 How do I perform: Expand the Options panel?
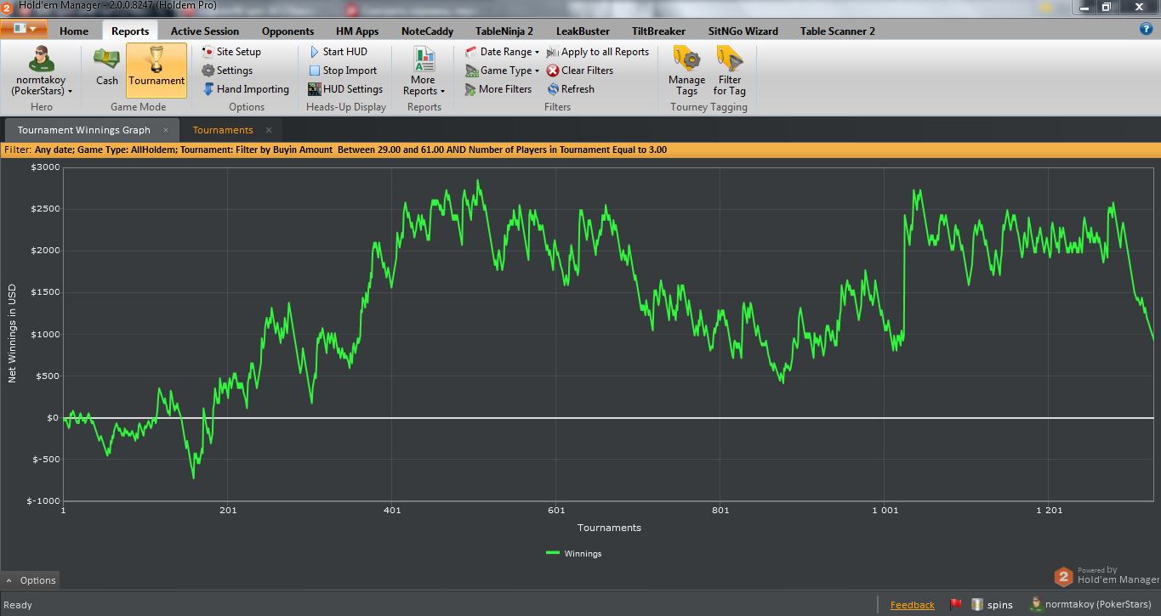click(31, 580)
